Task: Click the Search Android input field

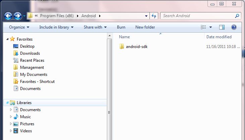Action: tap(198, 16)
